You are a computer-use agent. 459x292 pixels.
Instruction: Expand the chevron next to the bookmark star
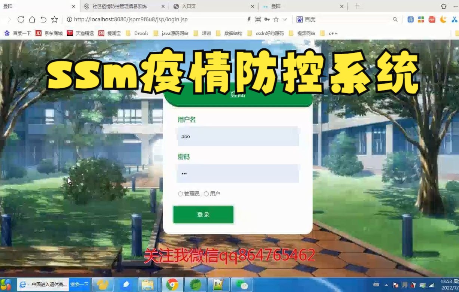[x=284, y=19]
